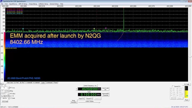Click the FFT Ave spinner arrows

8,88
